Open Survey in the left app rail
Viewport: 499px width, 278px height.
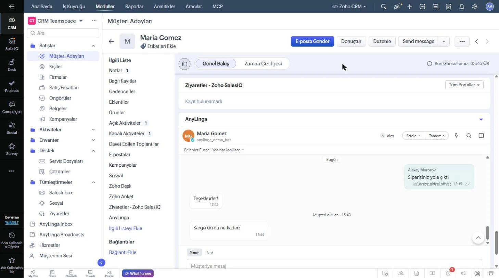[12, 149]
